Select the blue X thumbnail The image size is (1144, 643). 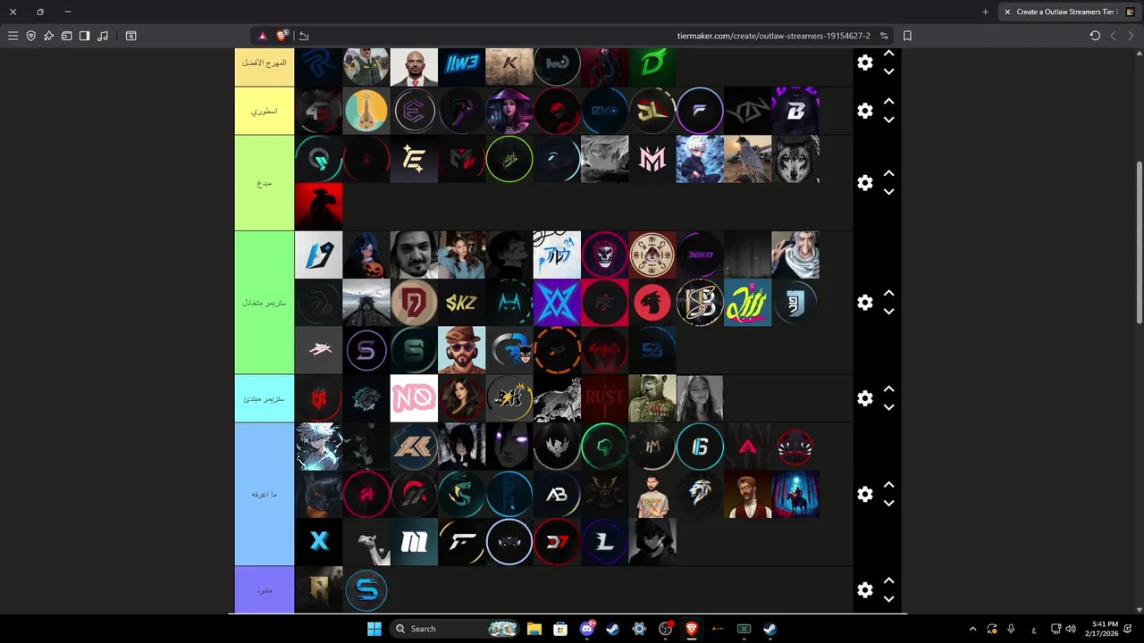tap(318, 542)
